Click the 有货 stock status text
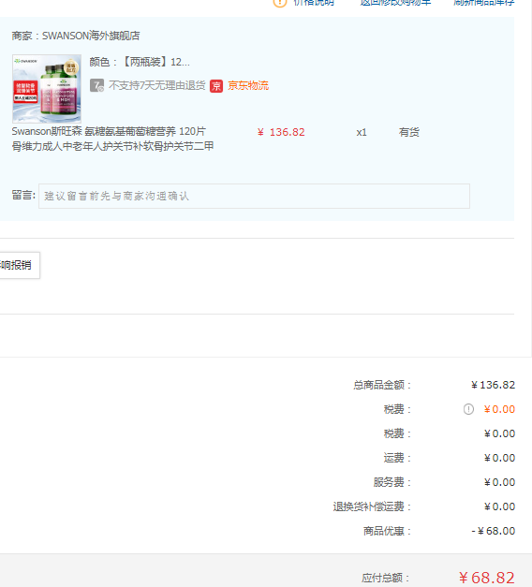The width and height of the screenshot is (532, 587). pyautogui.click(x=409, y=133)
